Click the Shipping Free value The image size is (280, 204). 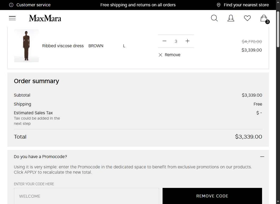coord(258,104)
